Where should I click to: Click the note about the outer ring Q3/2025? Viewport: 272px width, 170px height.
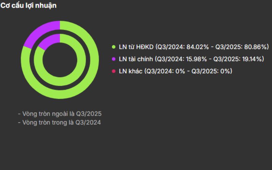pyautogui.click(x=60, y=114)
